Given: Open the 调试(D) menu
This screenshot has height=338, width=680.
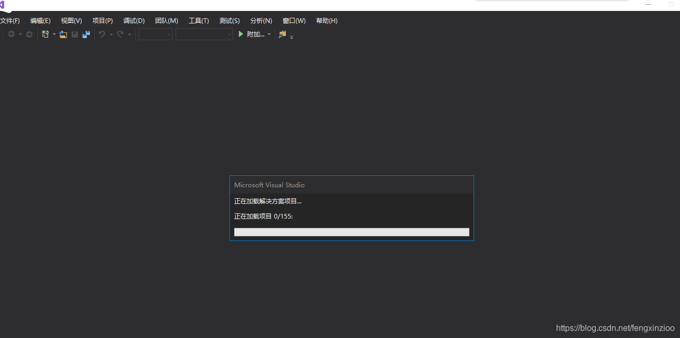Looking at the screenshot, I should coord(134,21).
